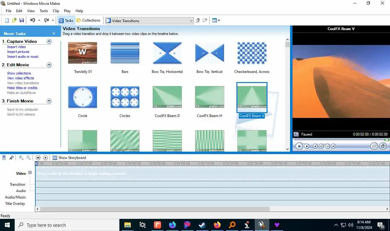This screenshot has height=231, width=390.
Task: Select the Bow Tie, Vertical transition
Action: click(210, 53)
